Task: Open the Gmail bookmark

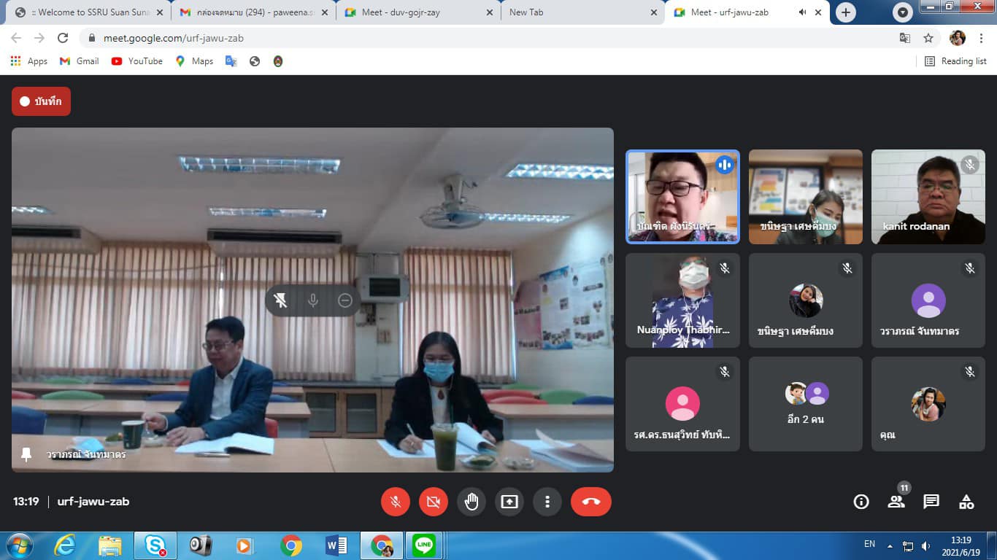Action: coord(80,61)
